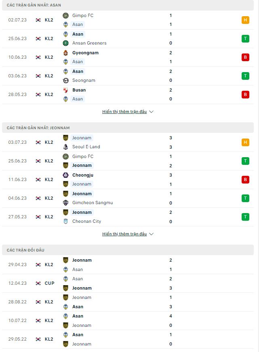259x352 pixels.
Task: Click the red B badge for the Busan match
Action: tap(245, 94)
